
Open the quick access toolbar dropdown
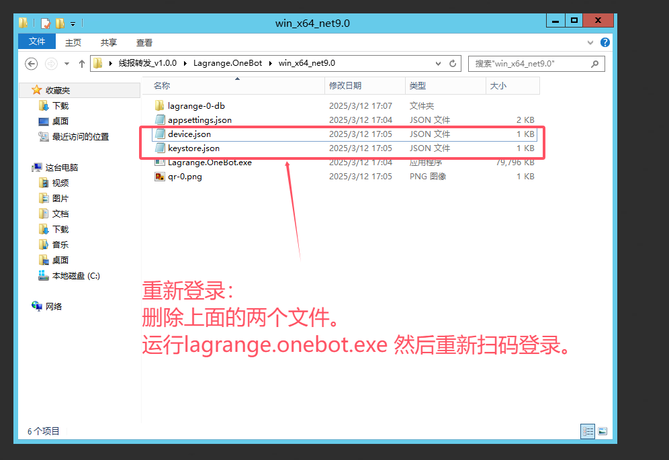71,22
